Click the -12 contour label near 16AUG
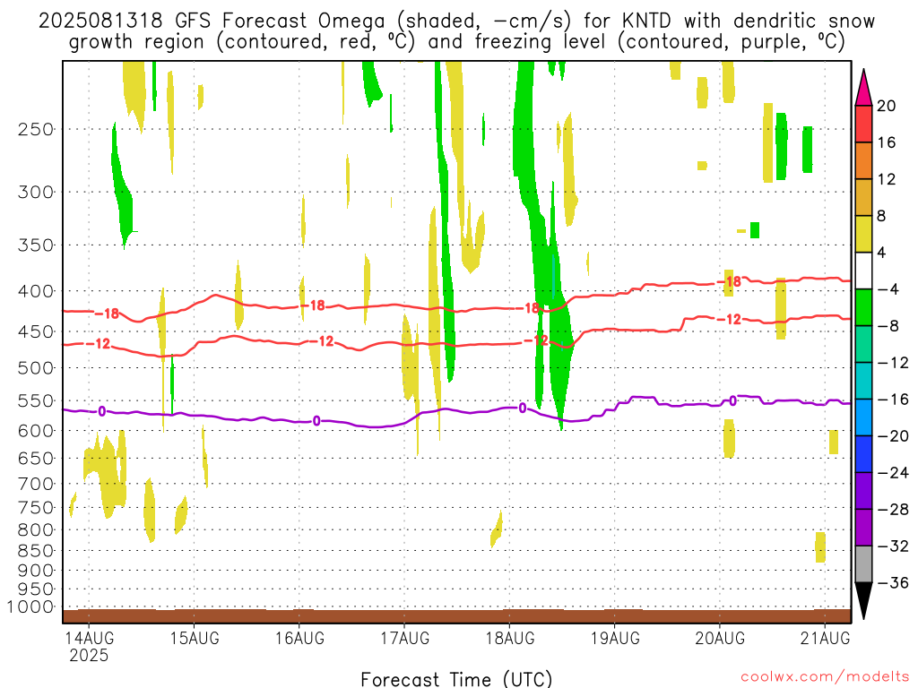Image resolution: width=918 pixels, height=688 pixels. coord(322,341)
